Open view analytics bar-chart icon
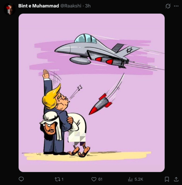182x185 pixels. [130, 179]
